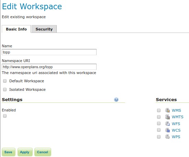Check the WFS service checkbox
The image size is (189, 157).
pos(159,123)
